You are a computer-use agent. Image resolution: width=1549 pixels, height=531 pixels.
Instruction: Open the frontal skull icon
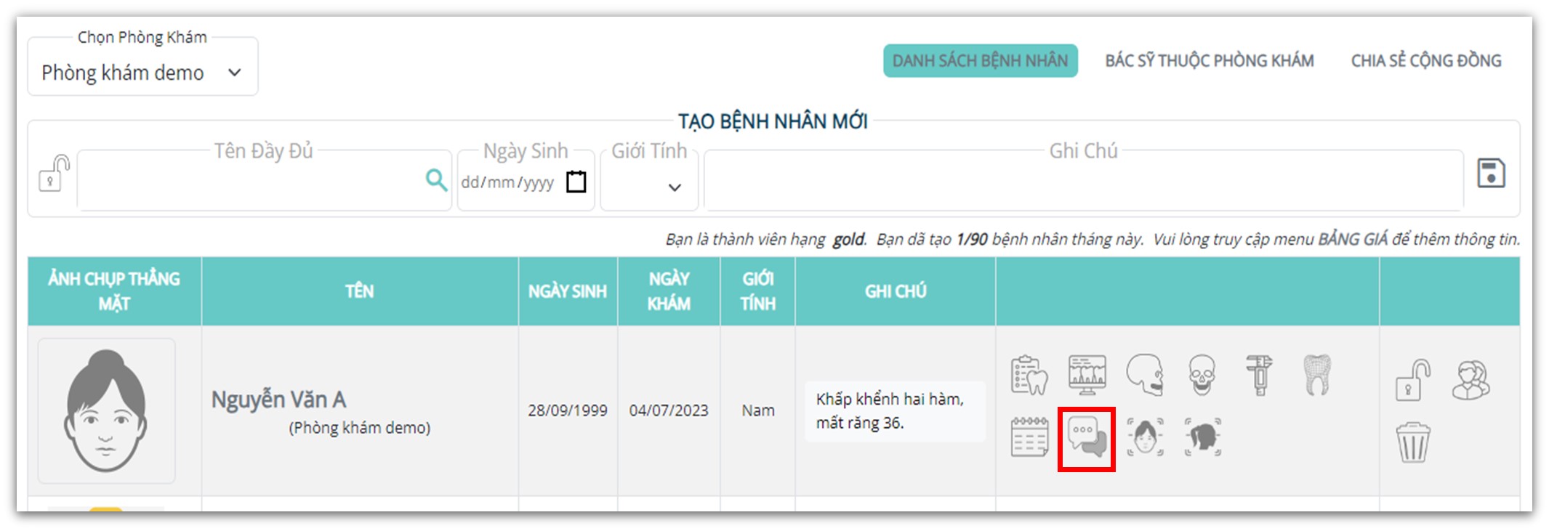1202,375
